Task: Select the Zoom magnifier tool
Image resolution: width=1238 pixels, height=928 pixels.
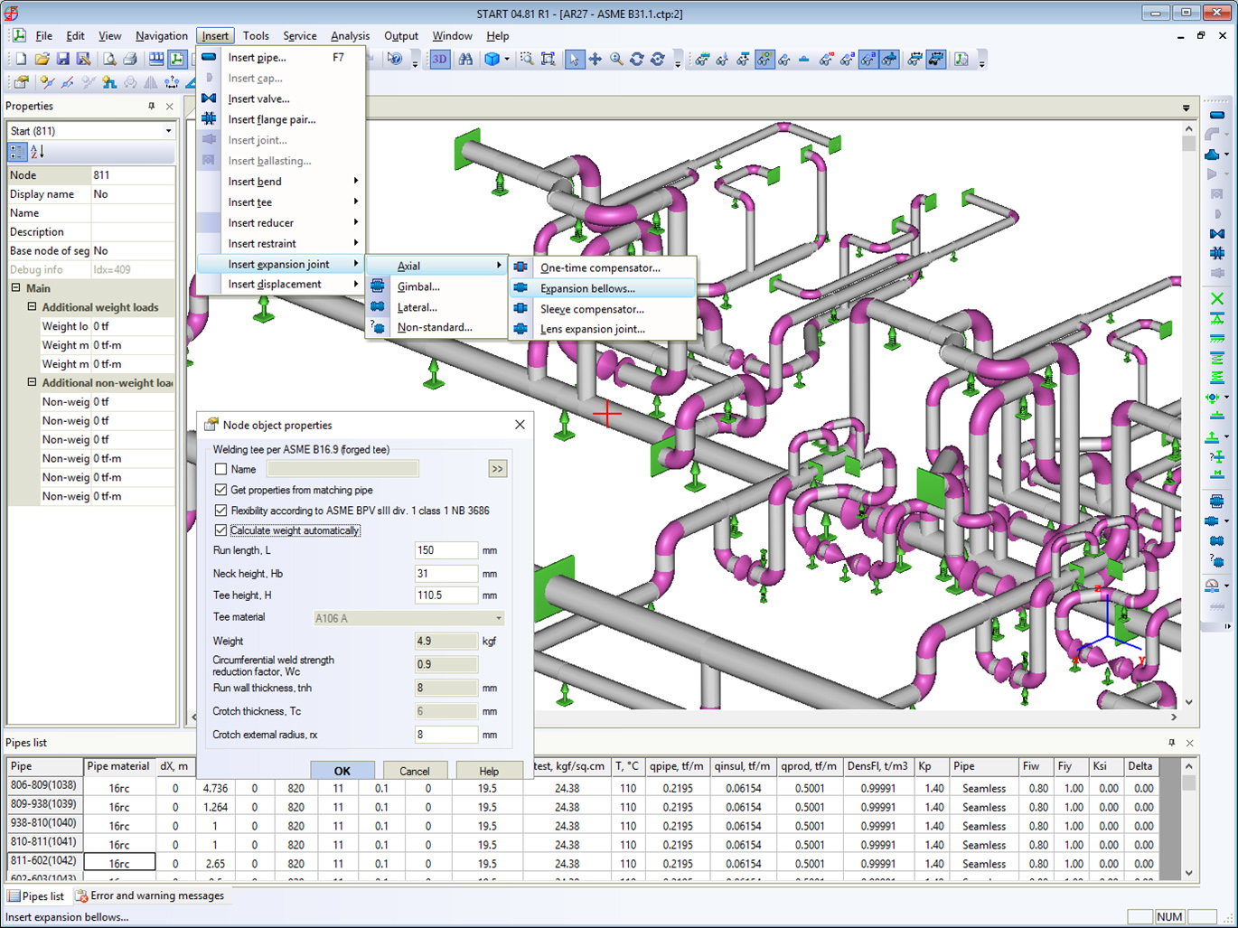Action: click(x=616, y=59)
